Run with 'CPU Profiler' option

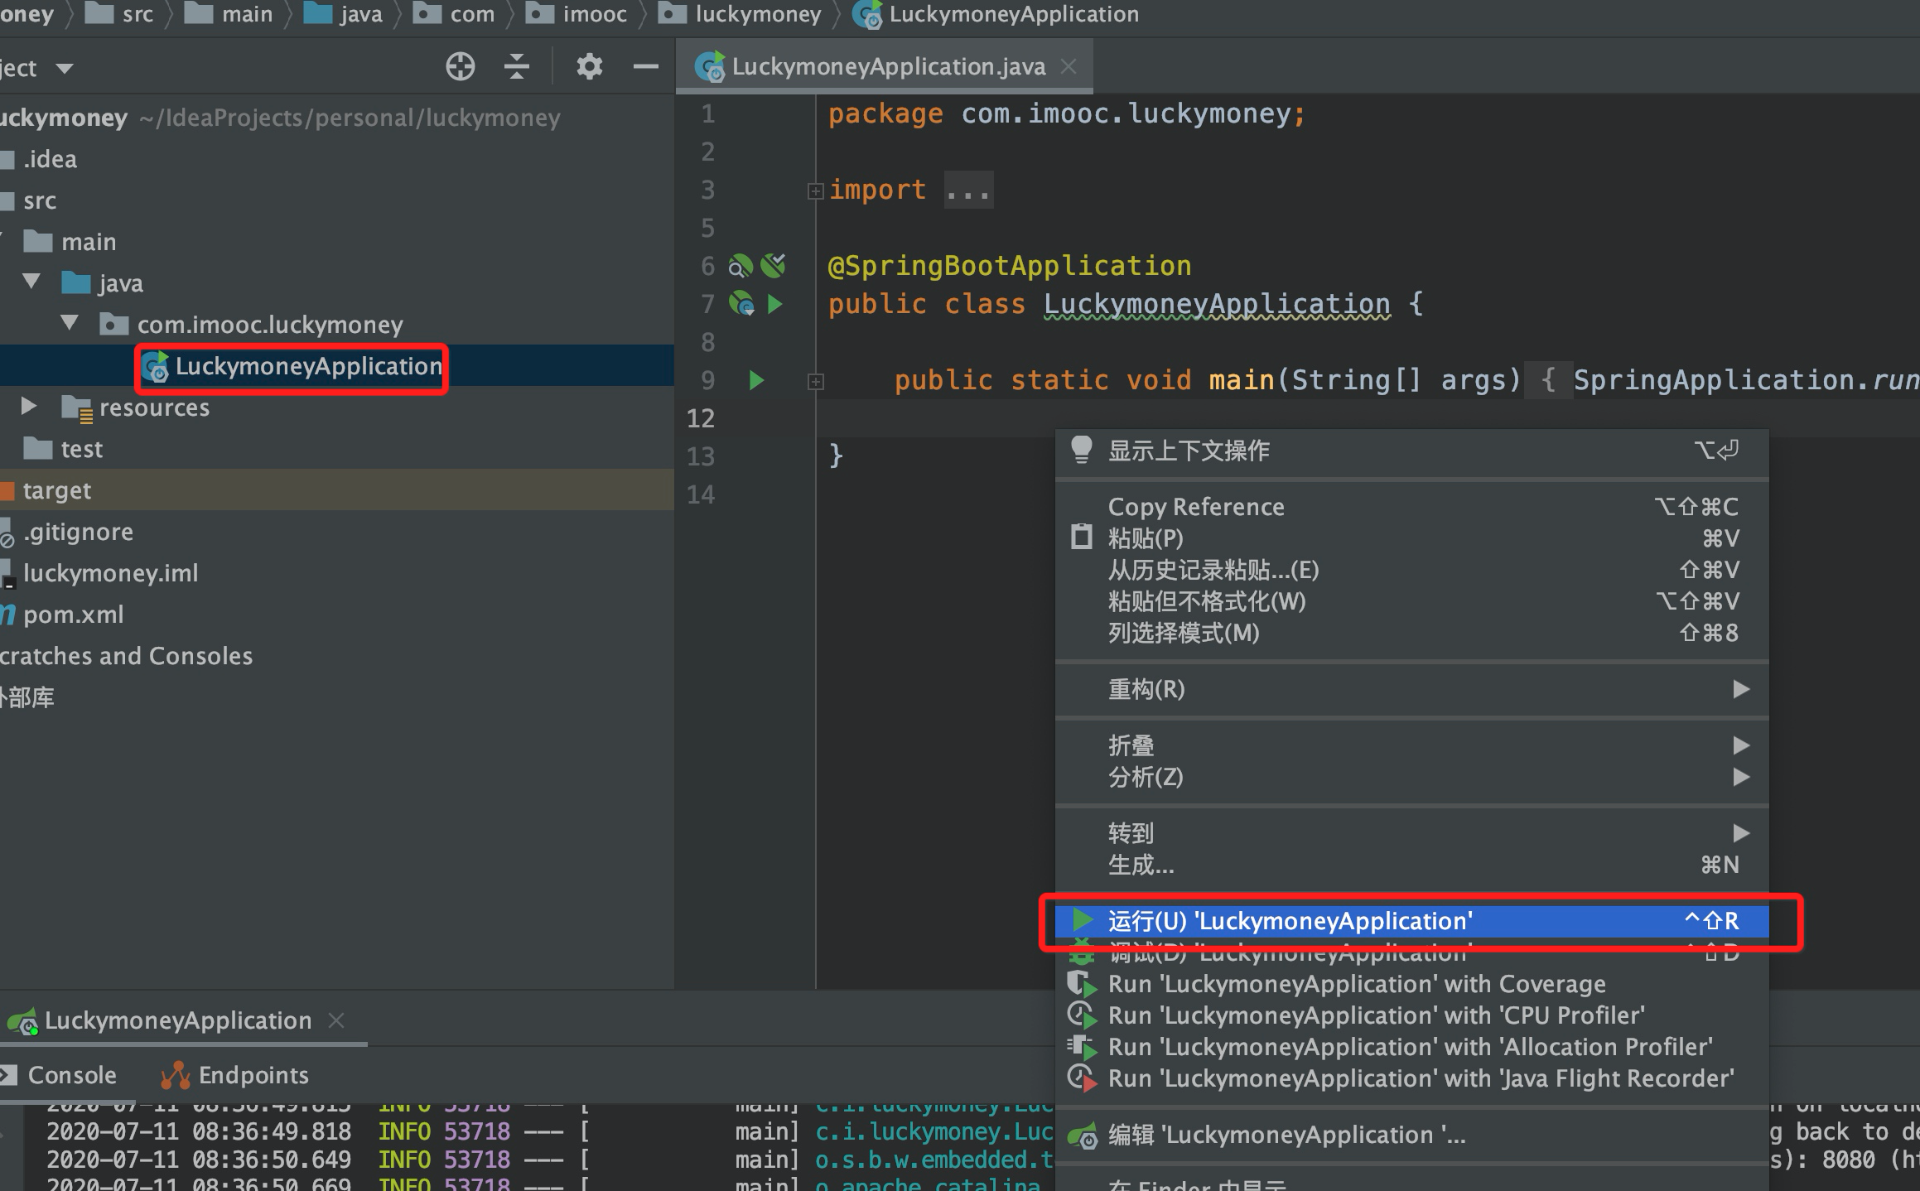tap(1412, 1015)
